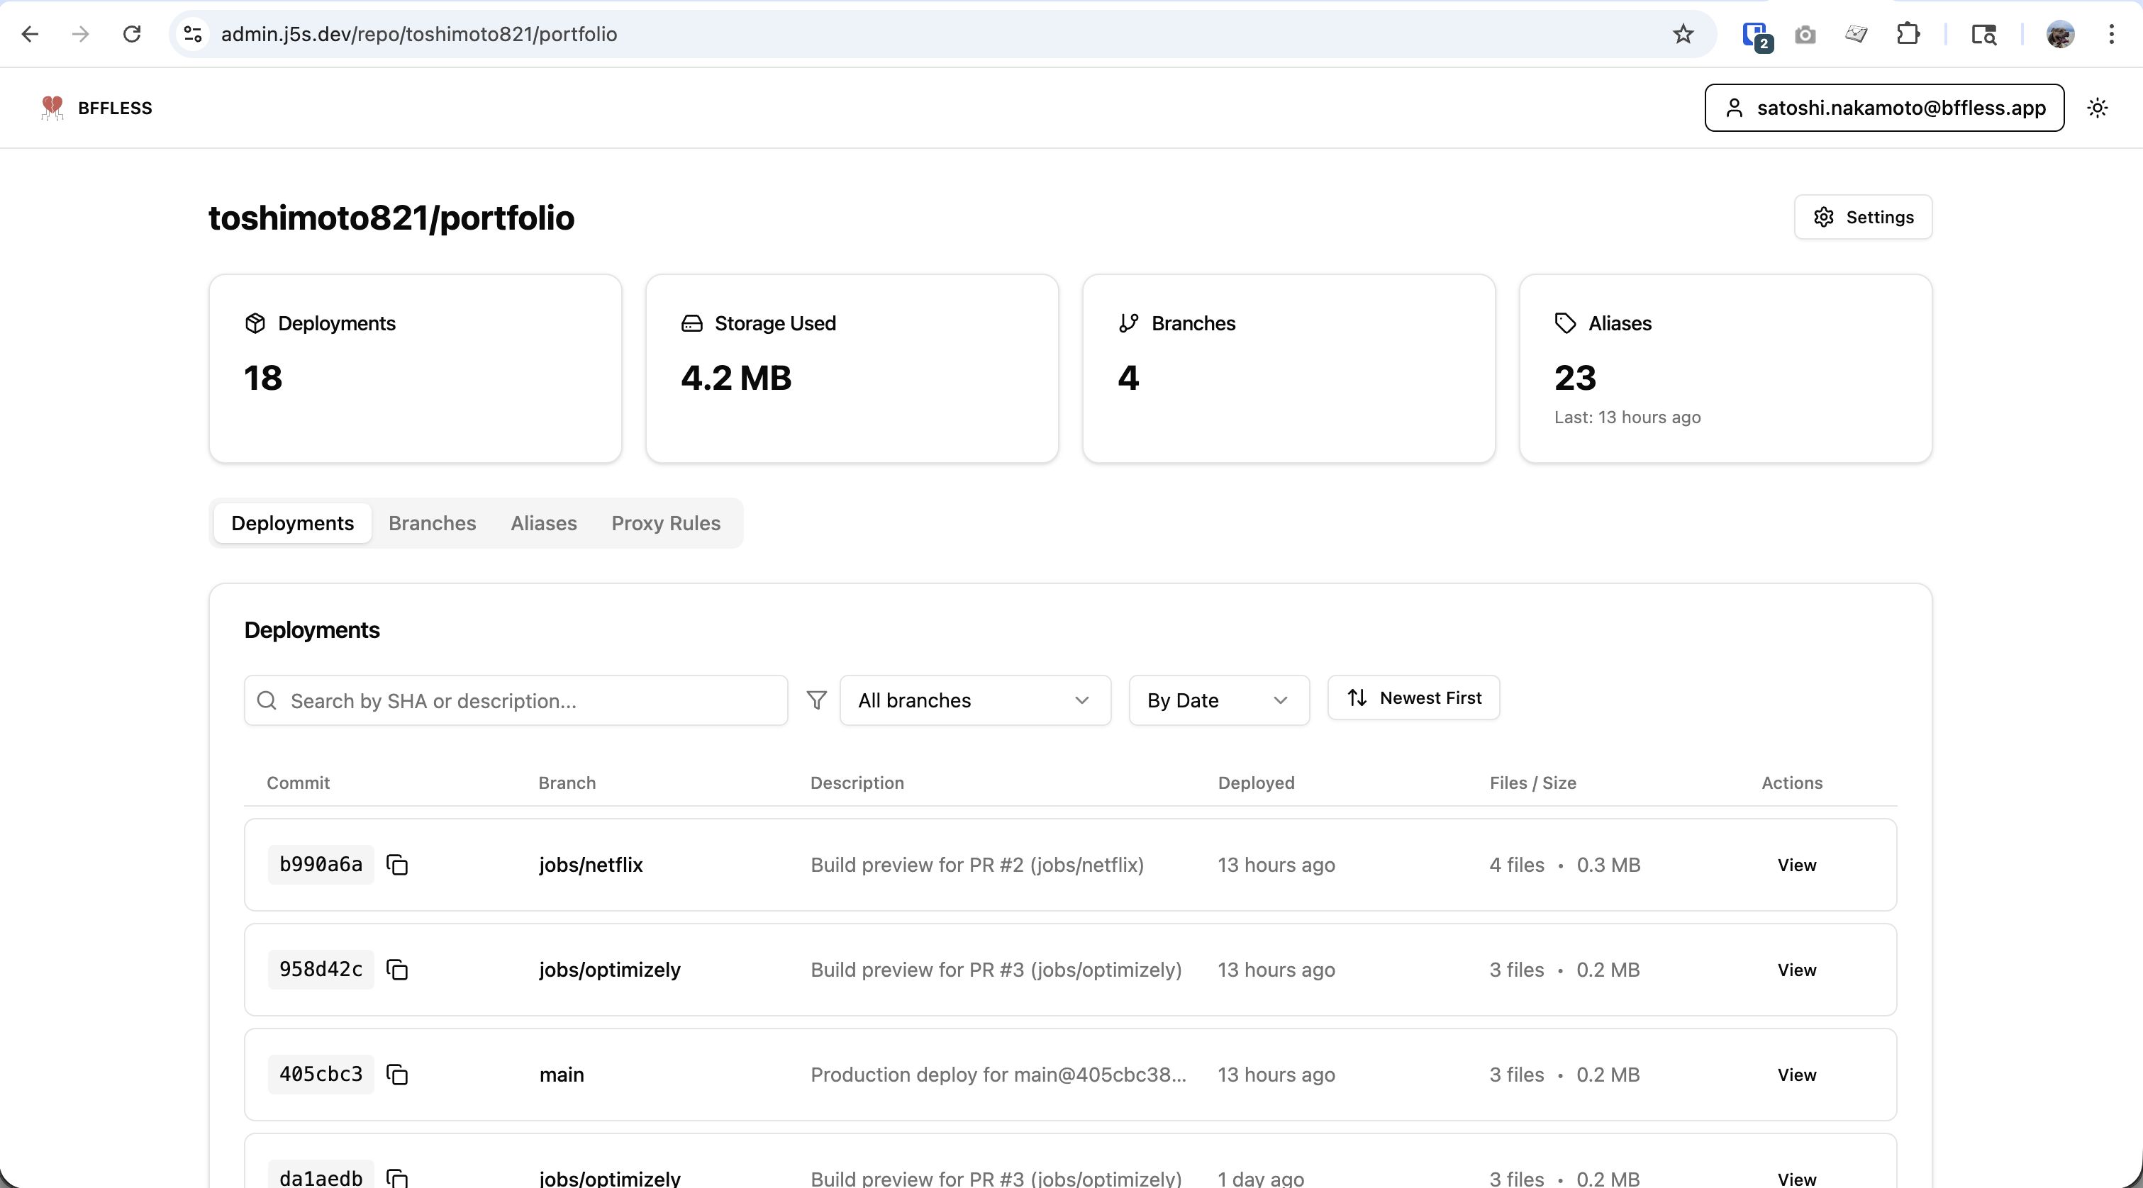
Task: Toggle light/dark theme sun icon
Action: point(2097,107)
